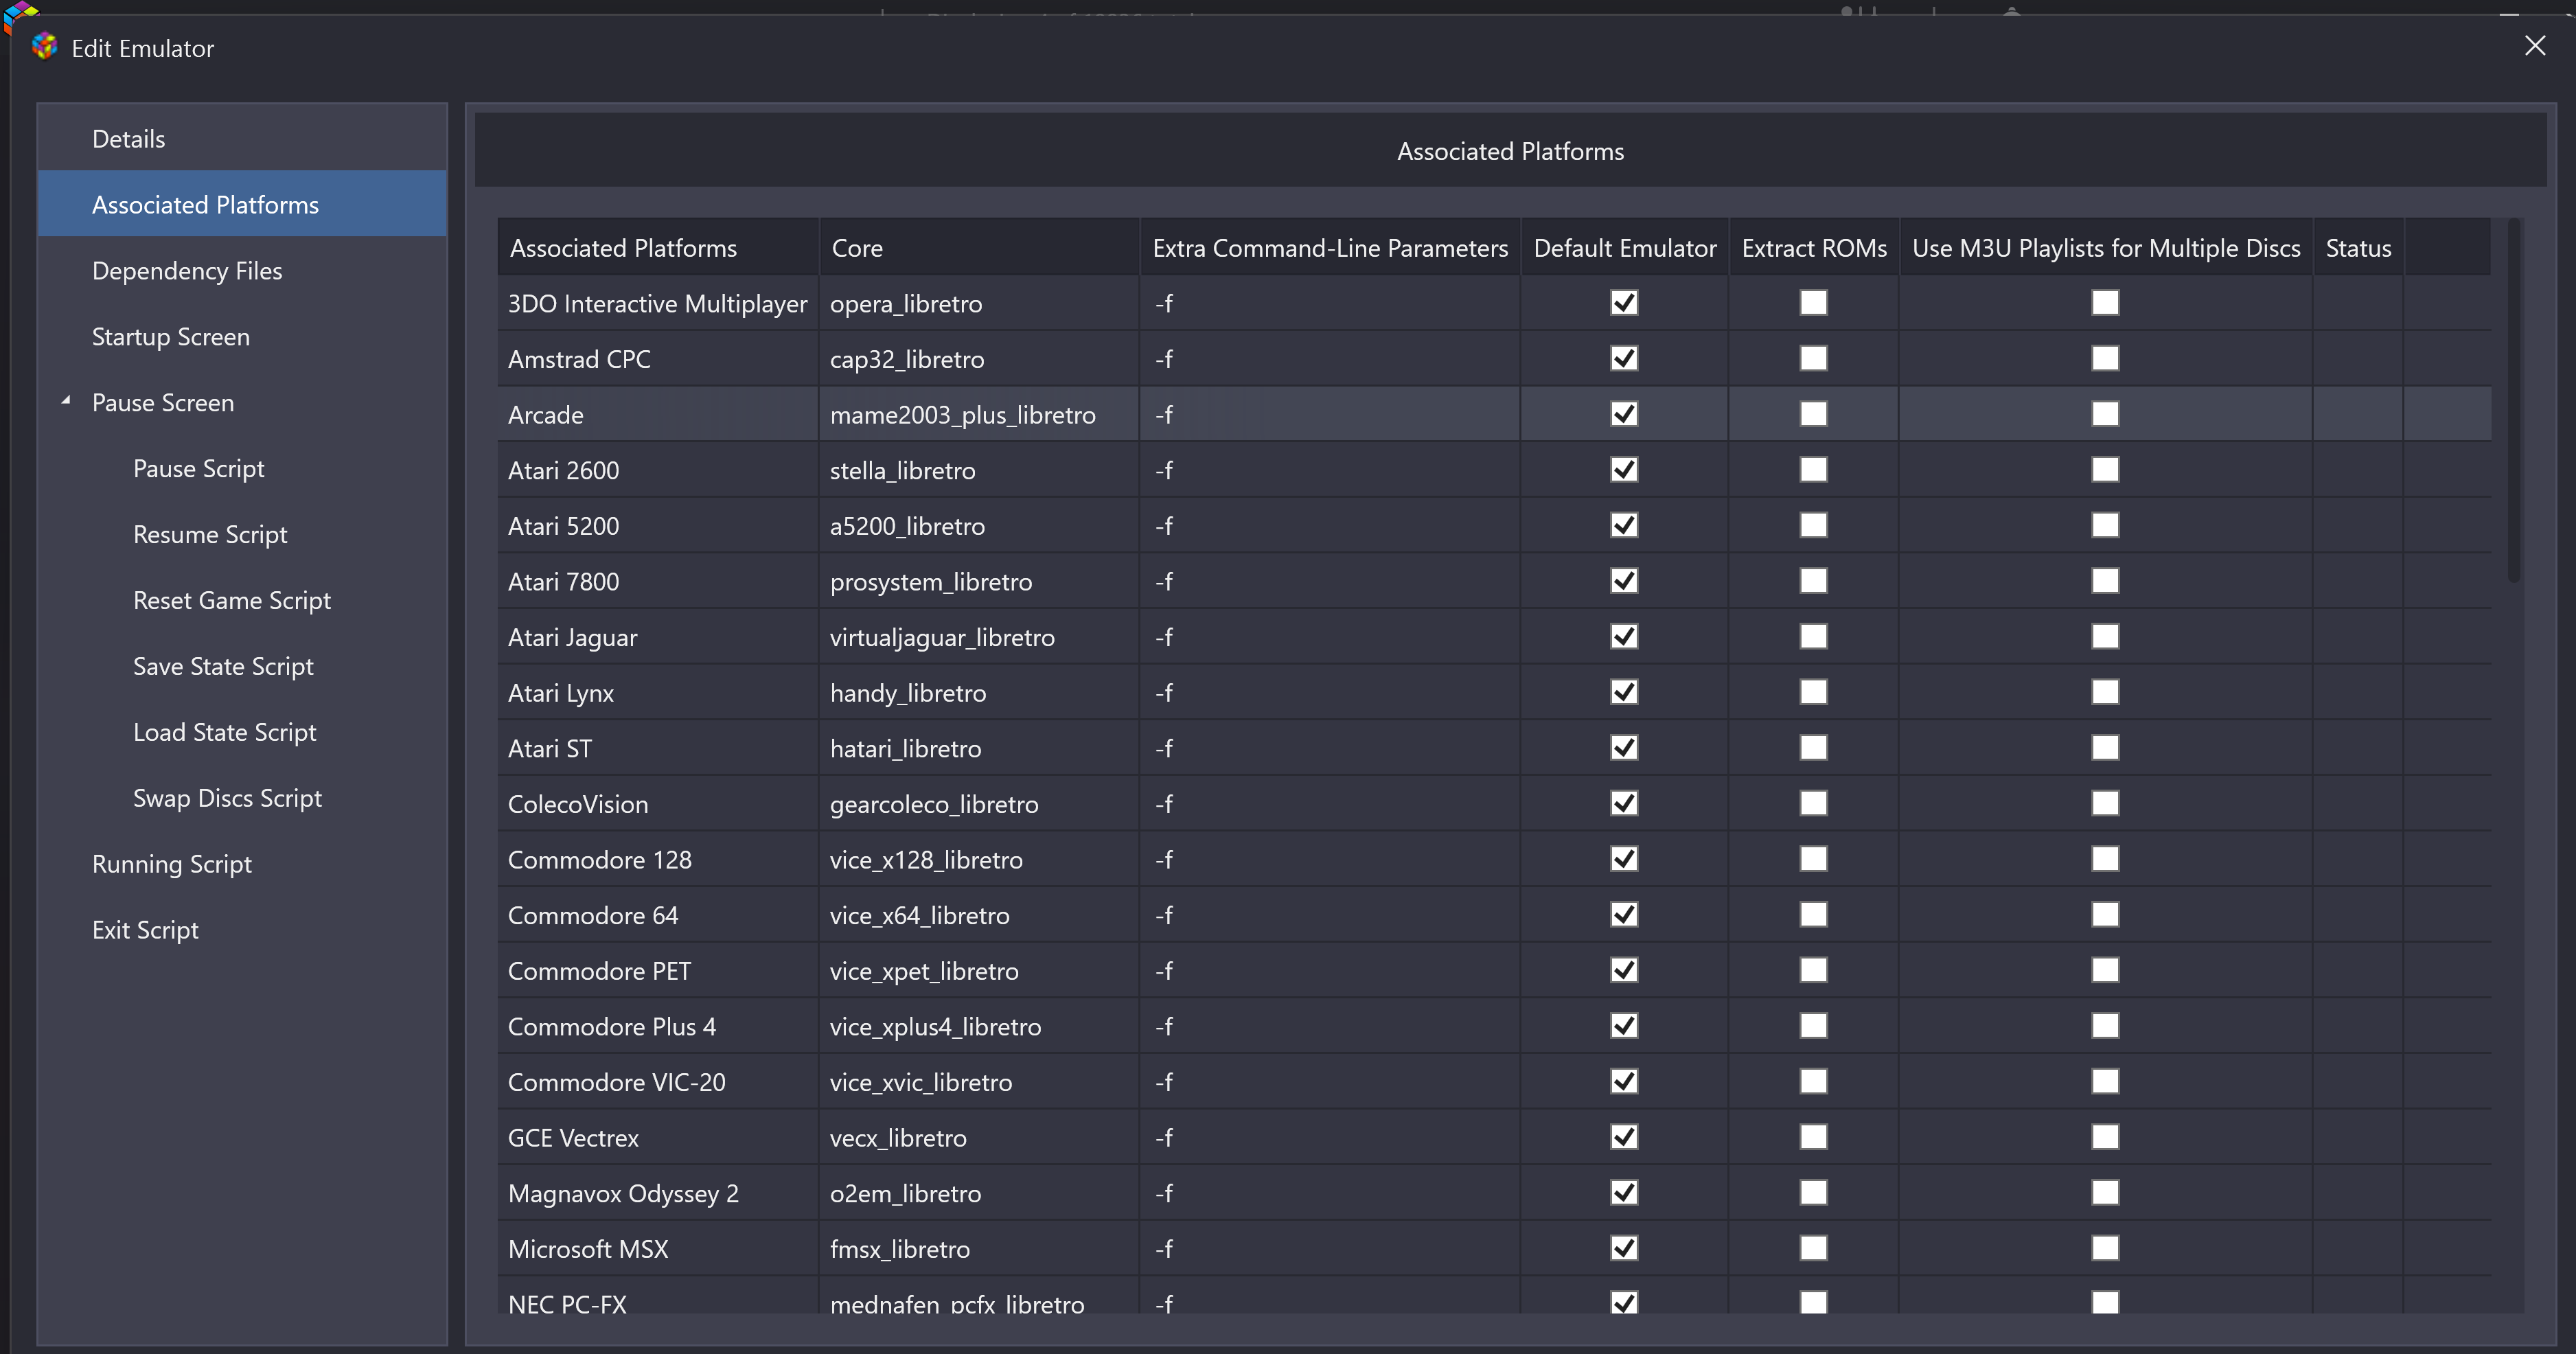Click the prosystem_libretro core cell
Viewport: 2576px width, 1354px height.
tap(979, 581)
